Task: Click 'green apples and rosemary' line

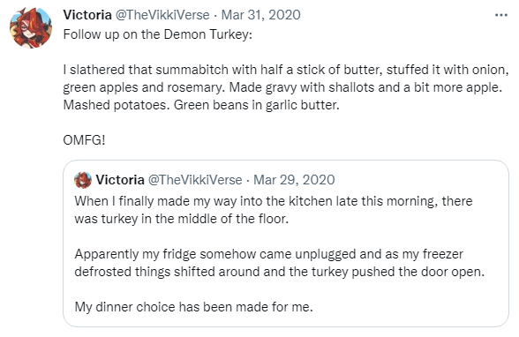Action: (x=282, y=87)
